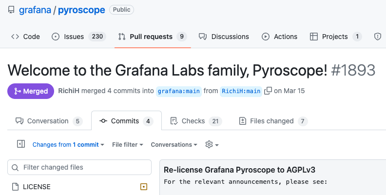386x195 pixels.
Task: Click the RichiH:main head branch label
Action: tap(241, 91)
